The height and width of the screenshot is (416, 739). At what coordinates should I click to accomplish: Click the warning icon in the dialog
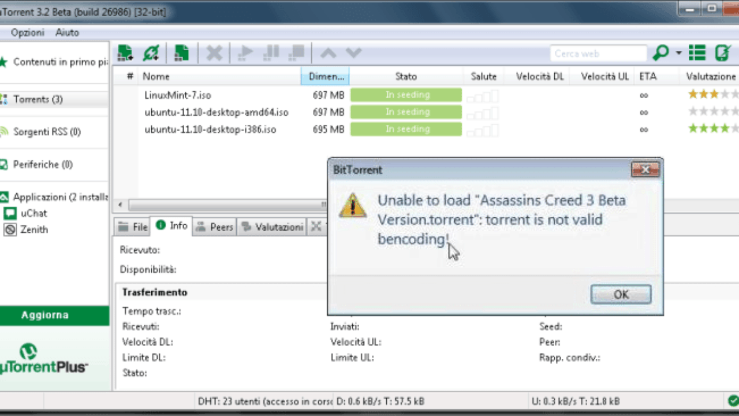(352, 205)
